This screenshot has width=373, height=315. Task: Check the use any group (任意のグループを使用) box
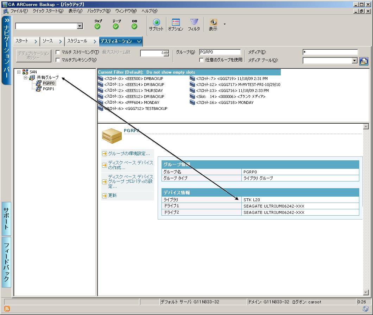coord(202,60)
